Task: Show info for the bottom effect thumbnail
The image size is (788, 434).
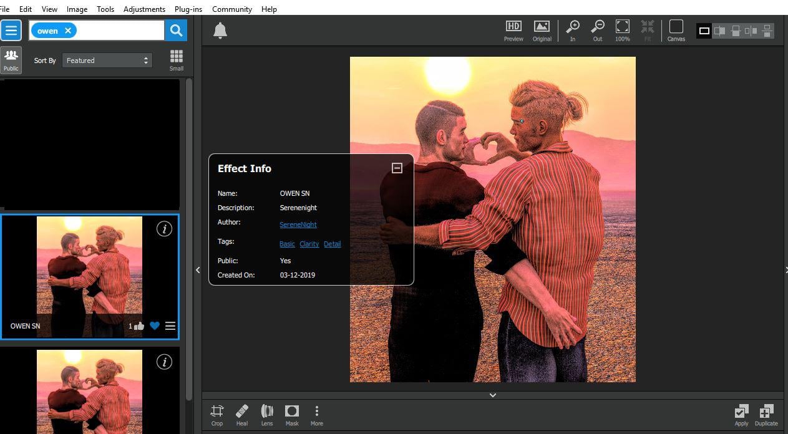Action: tap(164, 362)
